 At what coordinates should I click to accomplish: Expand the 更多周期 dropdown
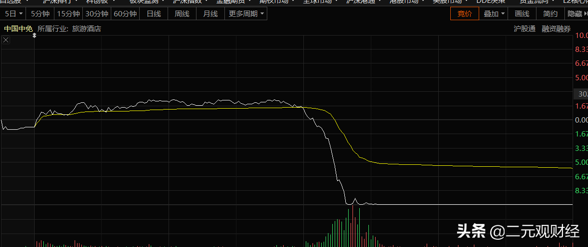(x=246, y=14)
